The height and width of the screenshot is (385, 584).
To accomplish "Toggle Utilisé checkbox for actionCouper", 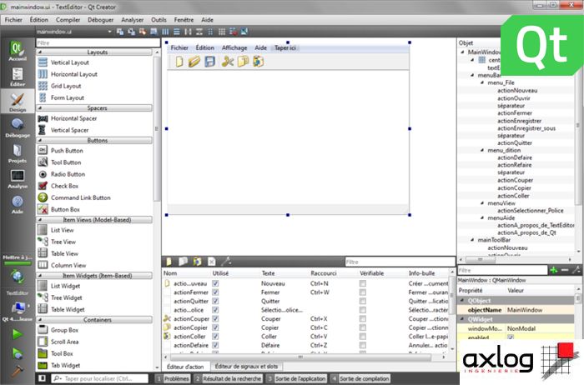I will pyautogui.click(x=215, y=319).
